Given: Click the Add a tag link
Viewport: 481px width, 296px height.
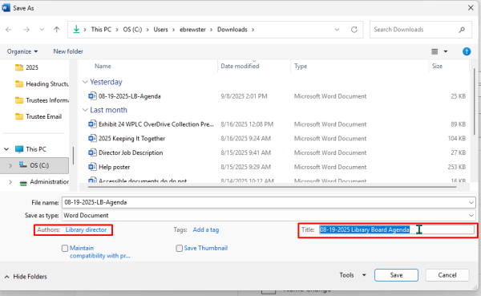Looking at the screenshot, I should 206,229.
